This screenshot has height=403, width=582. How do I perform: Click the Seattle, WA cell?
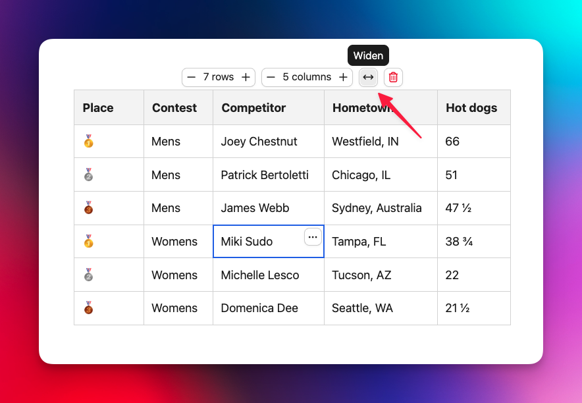(381, 308)
